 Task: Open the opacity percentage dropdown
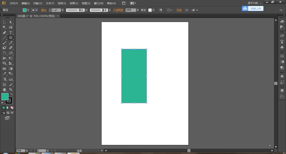(138, 10)
